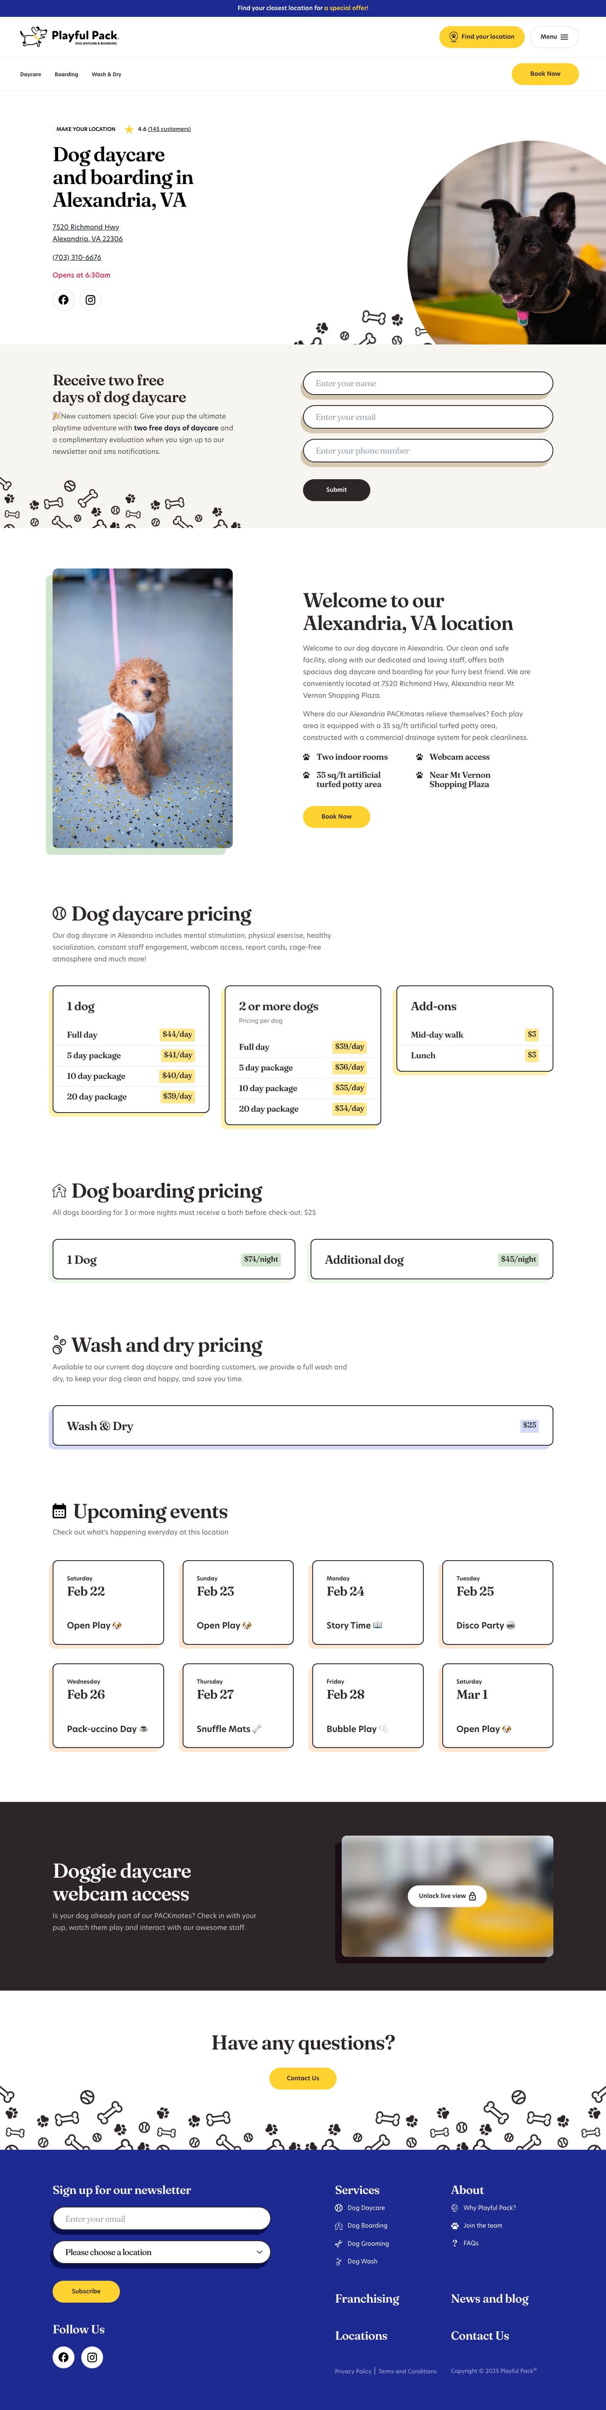Click the Instagram icon in the hero section
The width and height of the screenshot is (606, 2410).
coord(91,300)
